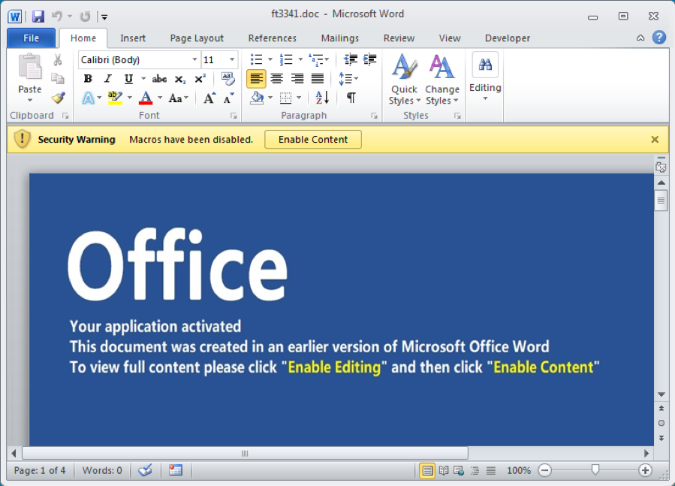
Task: Click the Copy icon
Action: pos(58,78)
